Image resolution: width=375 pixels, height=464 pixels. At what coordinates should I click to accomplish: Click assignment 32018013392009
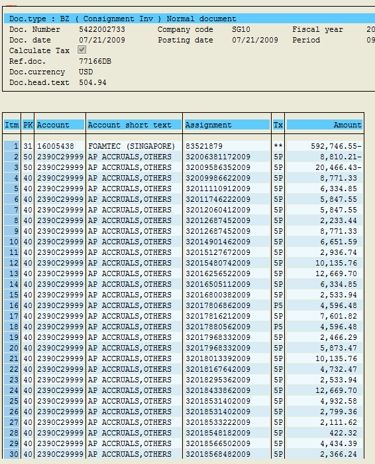pyautogui.click(x=218, y=359)
